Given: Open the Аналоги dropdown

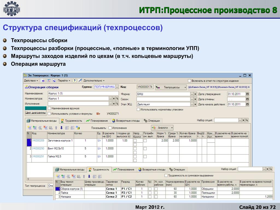Looking at the screenshot, I should (162, 128).
